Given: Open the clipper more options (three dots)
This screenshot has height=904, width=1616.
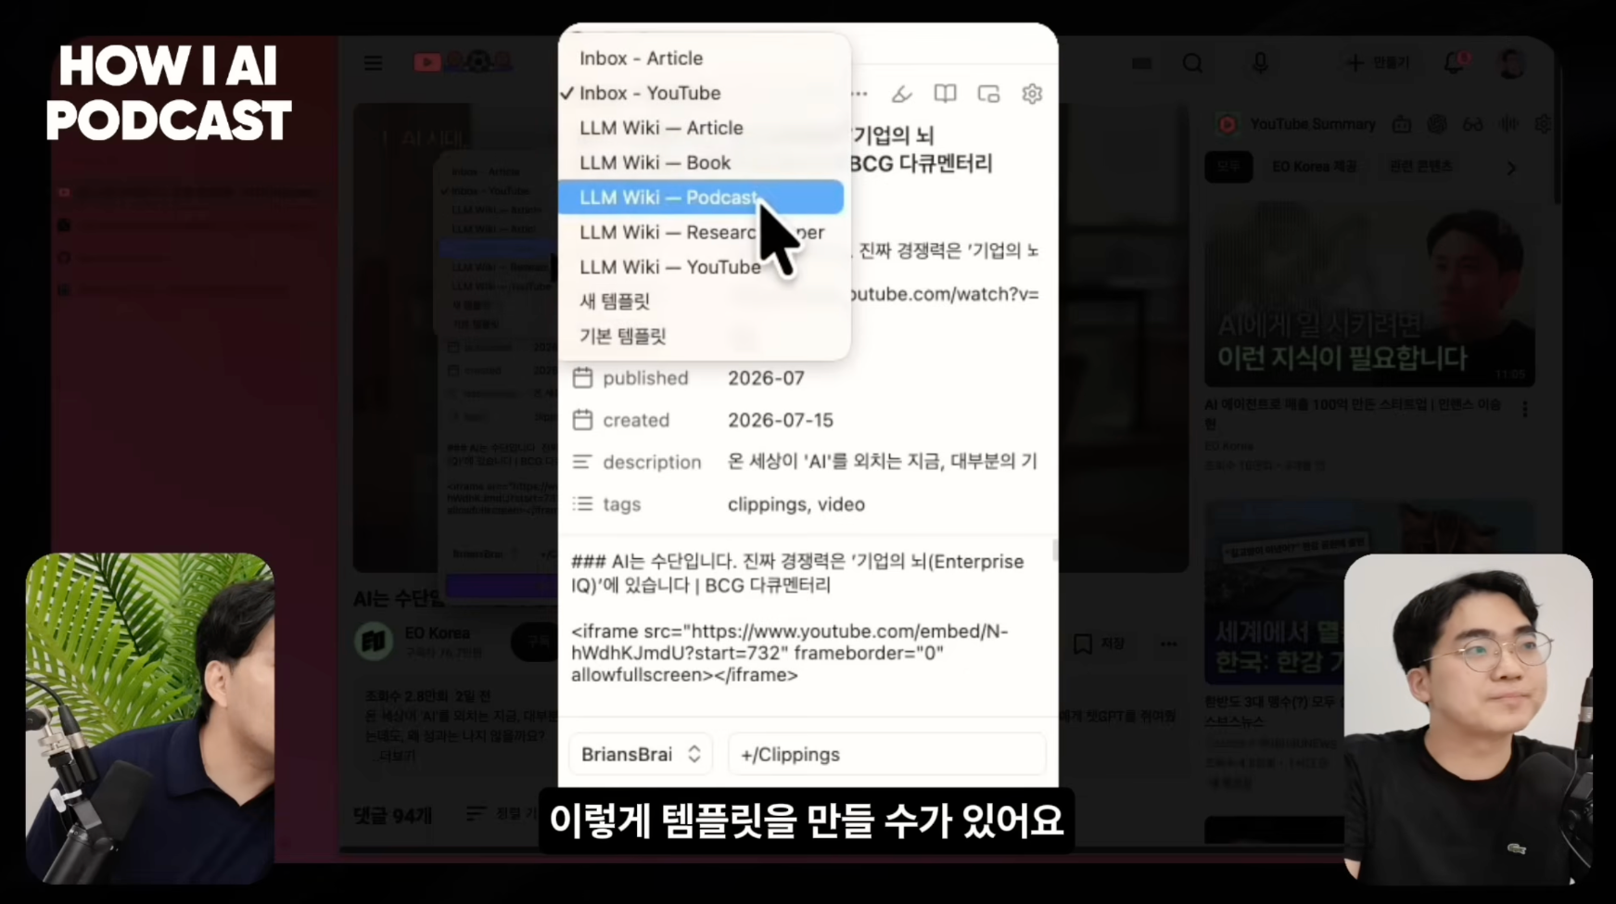Looking at the screenshot, I should (859, 94).
